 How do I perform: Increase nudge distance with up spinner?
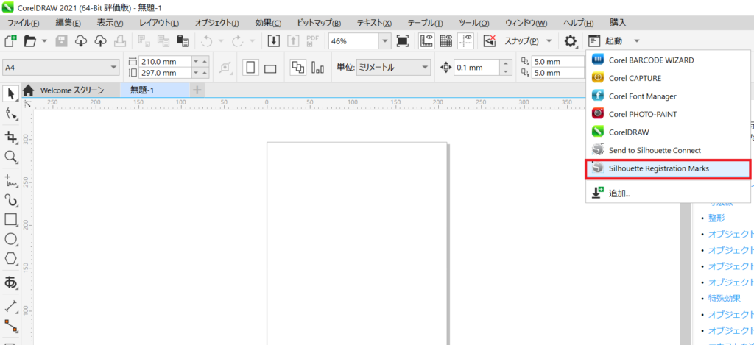point(506,64)
